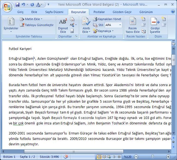The height and width of the screenshot is (160, 177).
Task: Click horizontal scrollbar right arrow
Action: pos(169,152)
